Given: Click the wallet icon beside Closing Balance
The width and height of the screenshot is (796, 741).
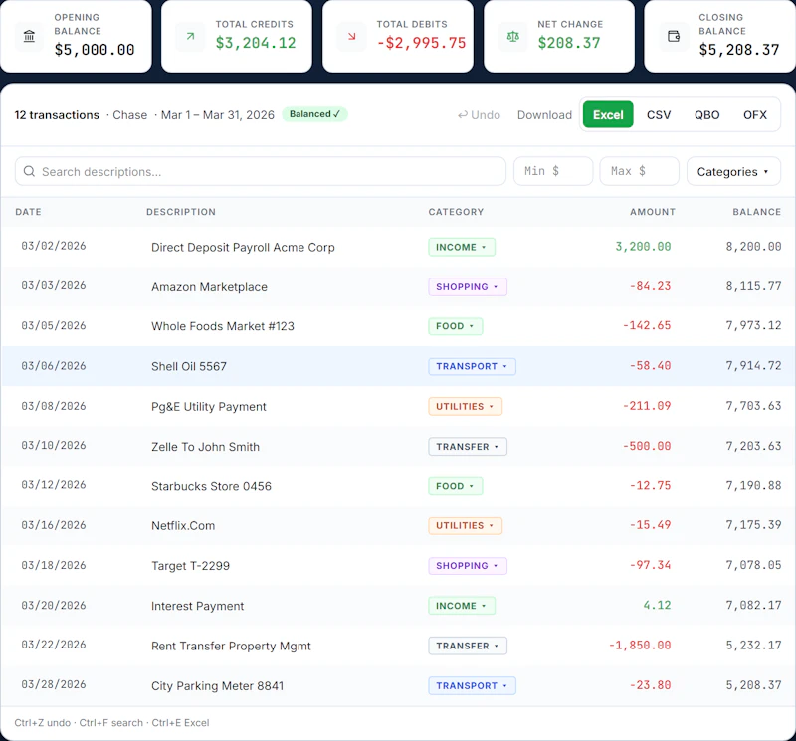Looking at the screenshot, I should point(674,36).
